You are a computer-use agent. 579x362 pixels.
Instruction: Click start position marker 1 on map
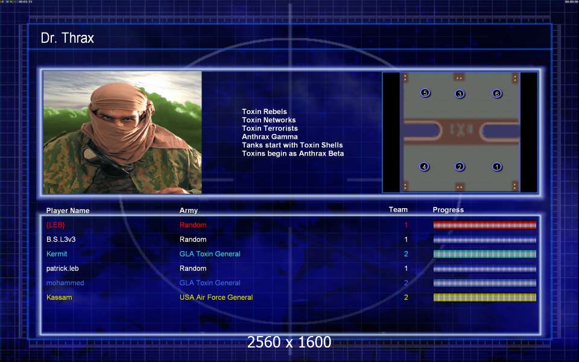(x=497, y=167)
